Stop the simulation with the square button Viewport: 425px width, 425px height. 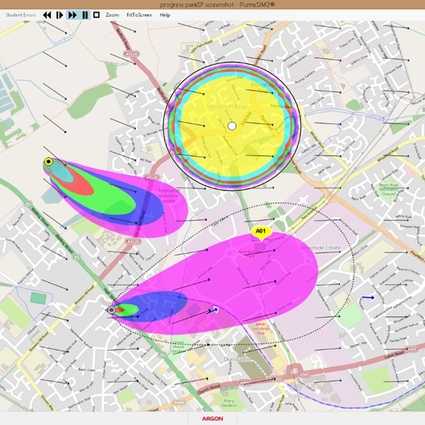click(x=97, y=15)
